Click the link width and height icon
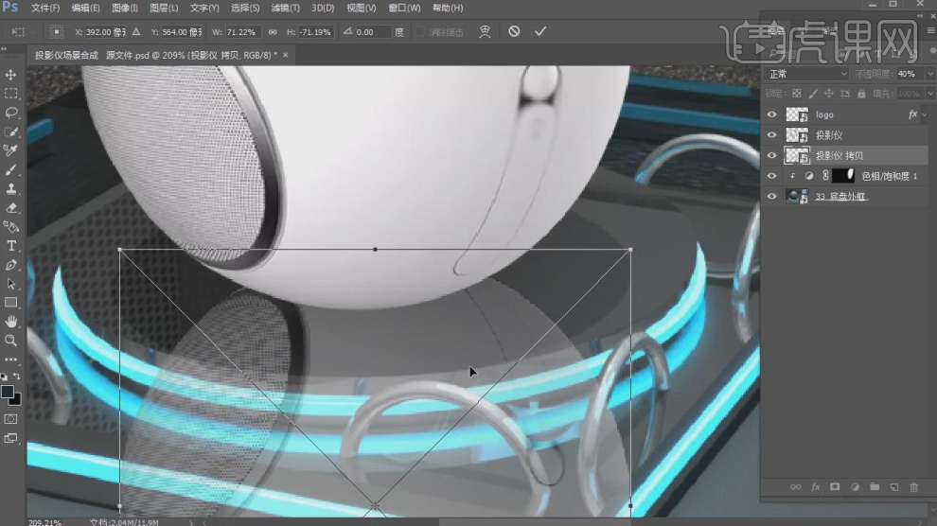Viewport: 937px width, 526px height. point(273,31)
